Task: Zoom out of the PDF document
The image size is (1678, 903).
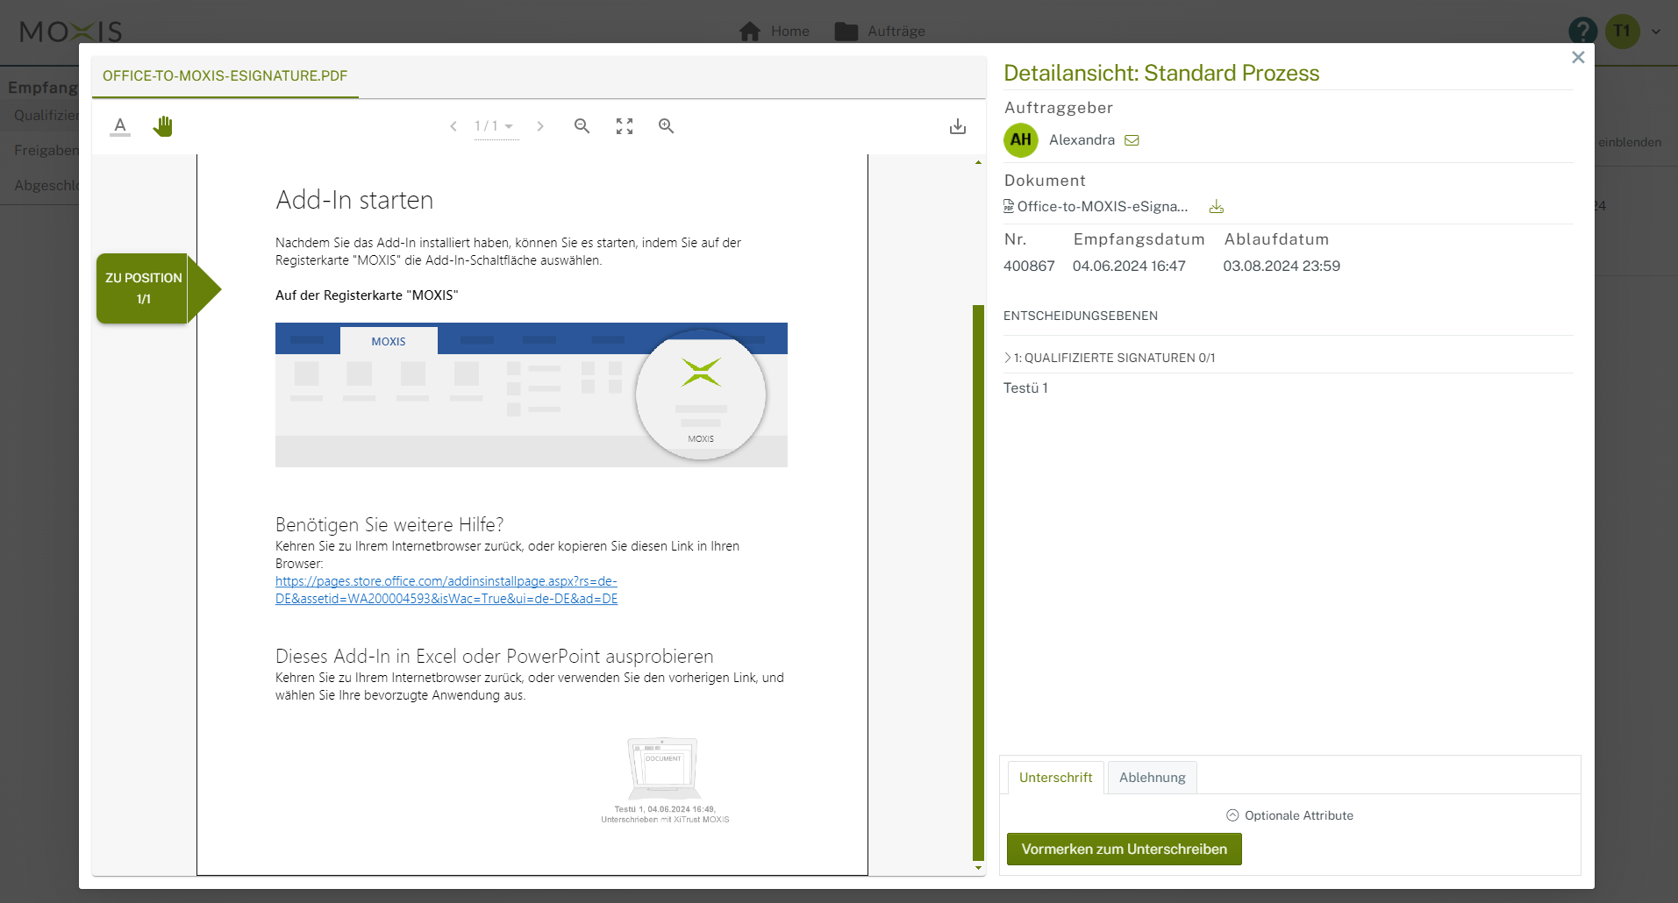Action: point(582,126)
